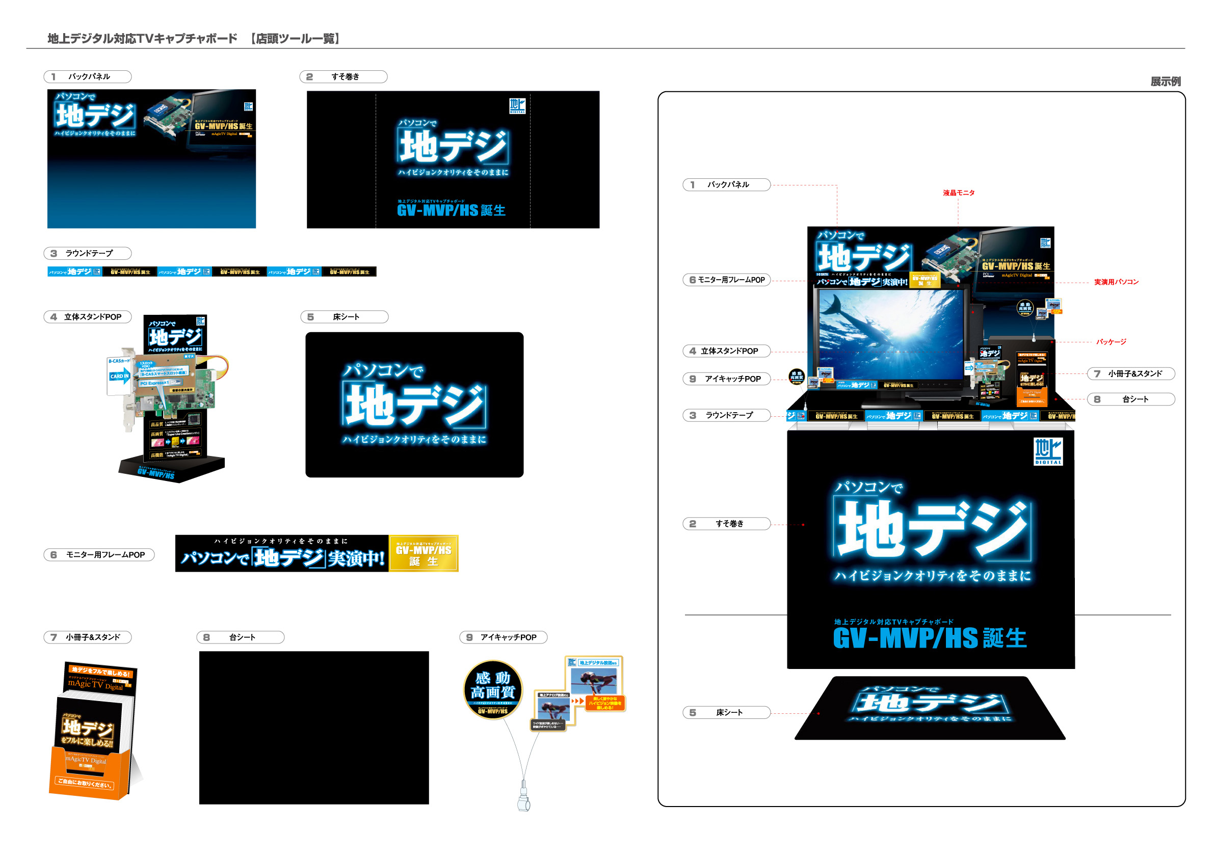Click the gold GV-MVP/HS 誕生 badge on frame POP
This screenshot has height=858, width=1214.
tap(423, 553)
